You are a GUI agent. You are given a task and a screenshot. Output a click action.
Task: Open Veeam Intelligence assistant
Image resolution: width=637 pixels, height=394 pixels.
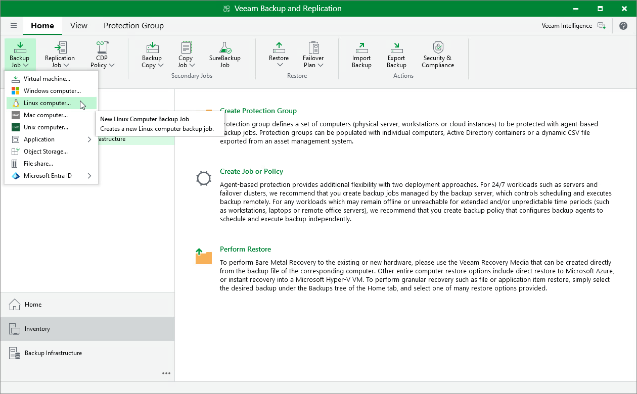coord(573,26)
